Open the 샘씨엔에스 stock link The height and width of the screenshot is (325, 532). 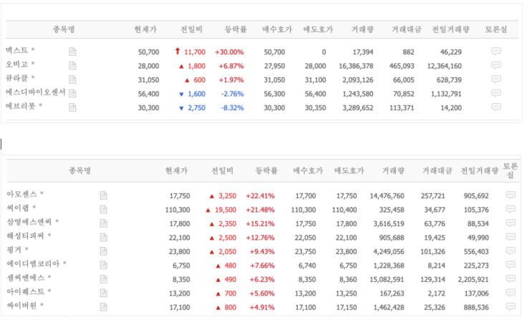point(26,278)
